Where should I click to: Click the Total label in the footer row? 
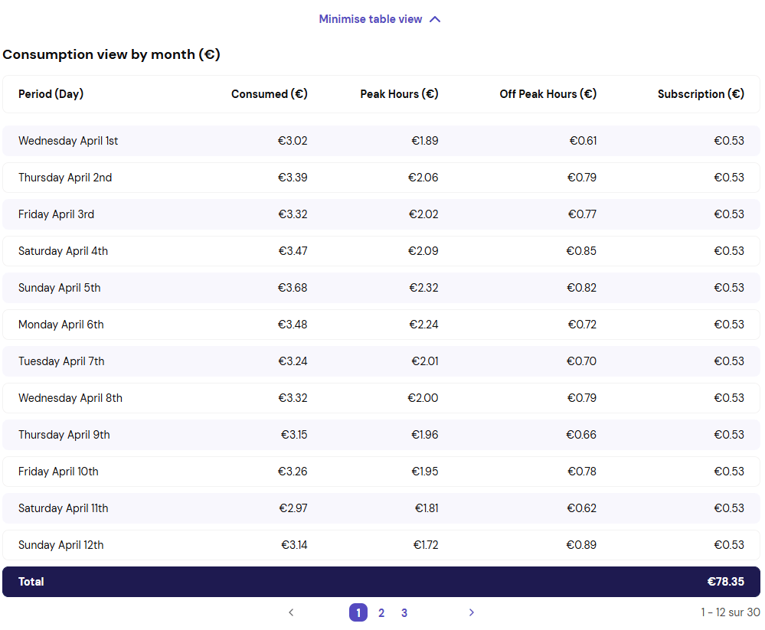point(31,582)
